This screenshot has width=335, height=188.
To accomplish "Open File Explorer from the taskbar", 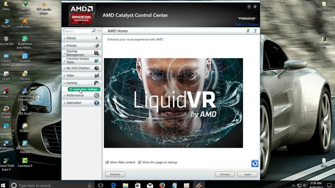I will point(125,185).
